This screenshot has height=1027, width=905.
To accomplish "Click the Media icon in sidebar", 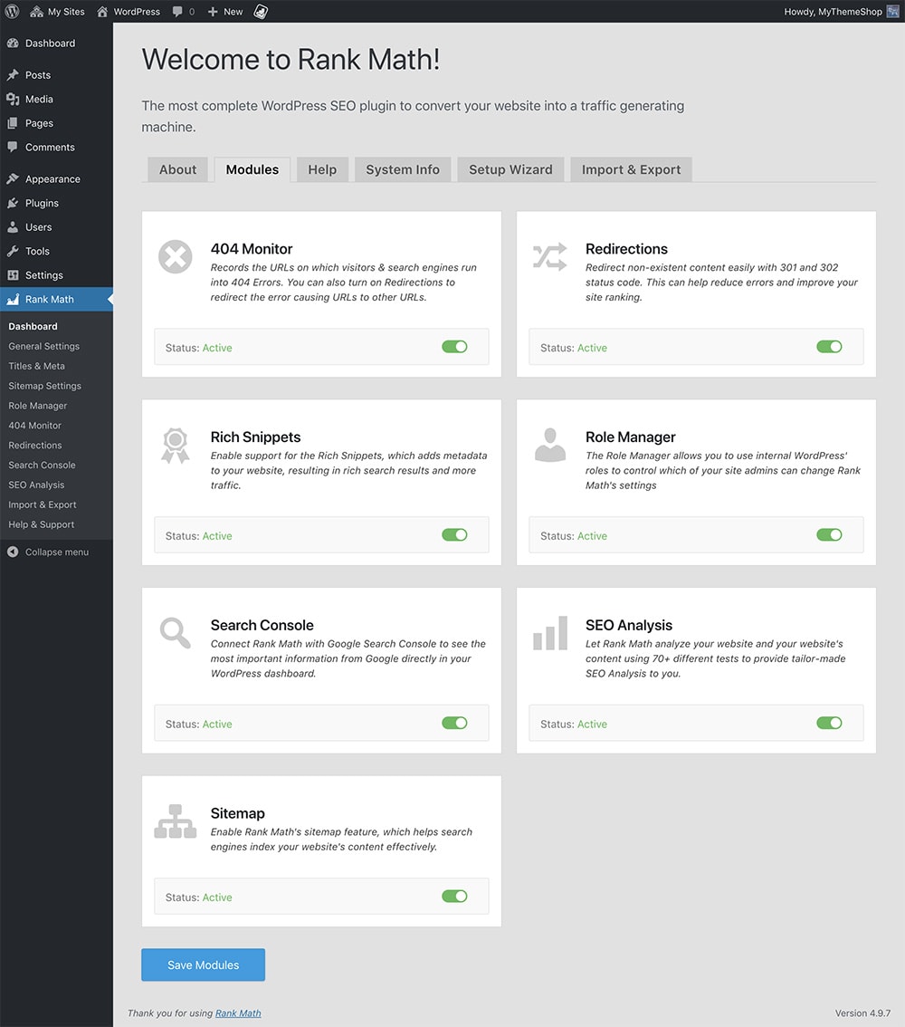I will (13, 99).
